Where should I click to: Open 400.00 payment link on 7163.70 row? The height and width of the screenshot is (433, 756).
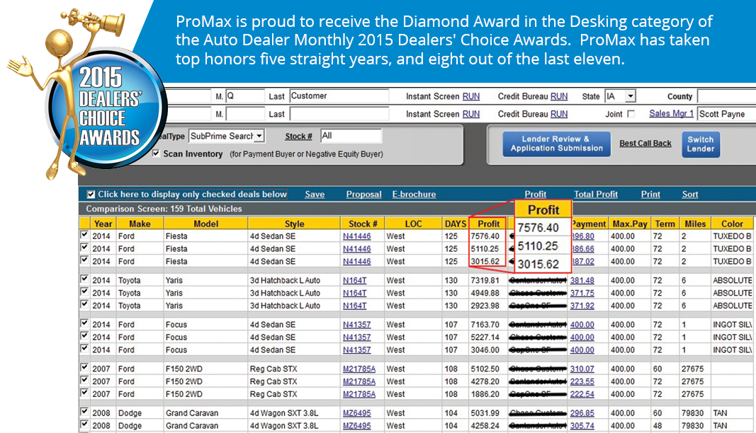[582, 325]
